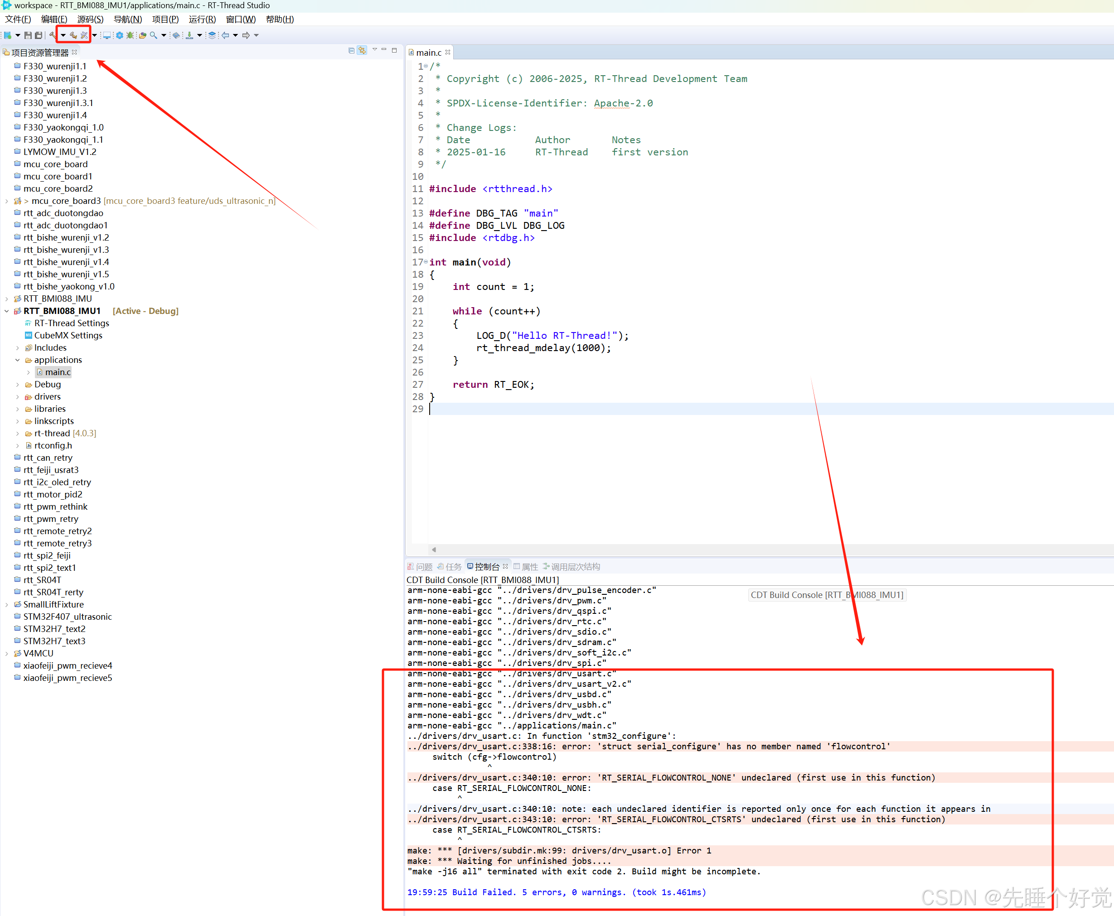Click the search magnifier icon

(x=153, y=35)
